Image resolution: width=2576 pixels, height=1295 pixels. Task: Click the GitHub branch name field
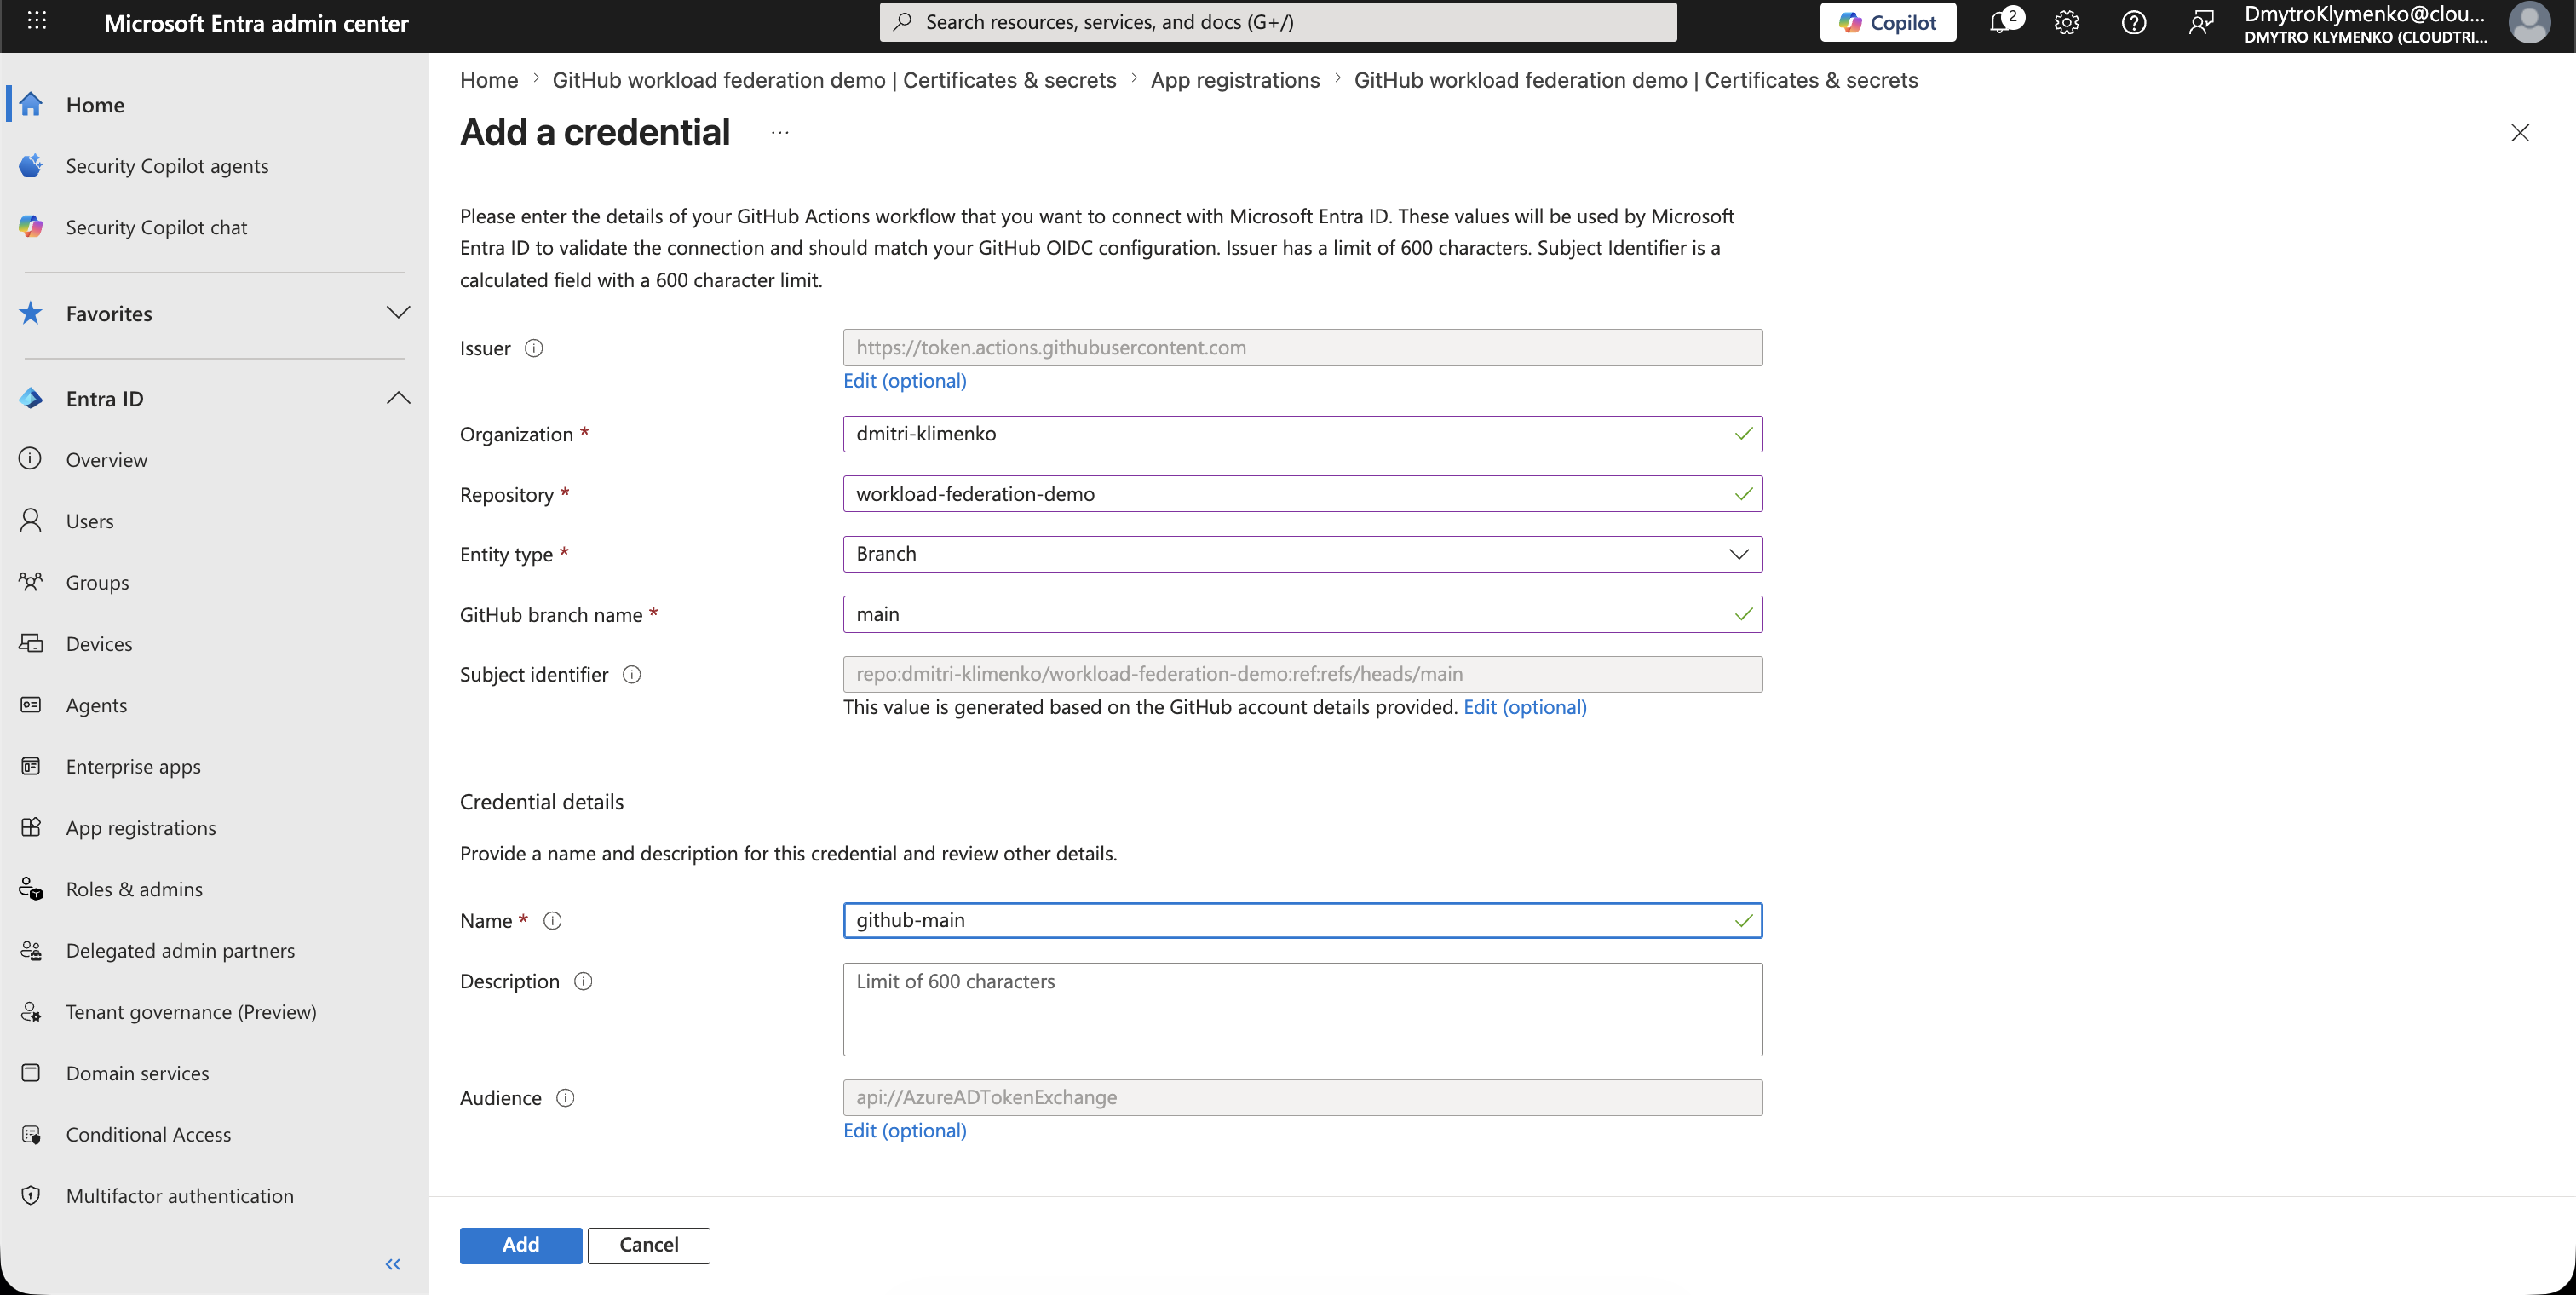[1302, 614]
